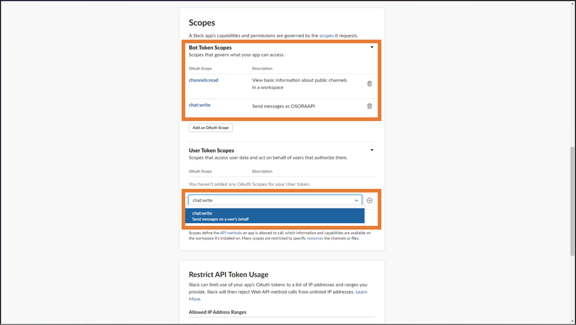Follow the scopes link in description

326,35
